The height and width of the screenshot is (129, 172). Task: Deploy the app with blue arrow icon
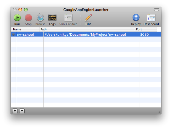tap(136, 18)
